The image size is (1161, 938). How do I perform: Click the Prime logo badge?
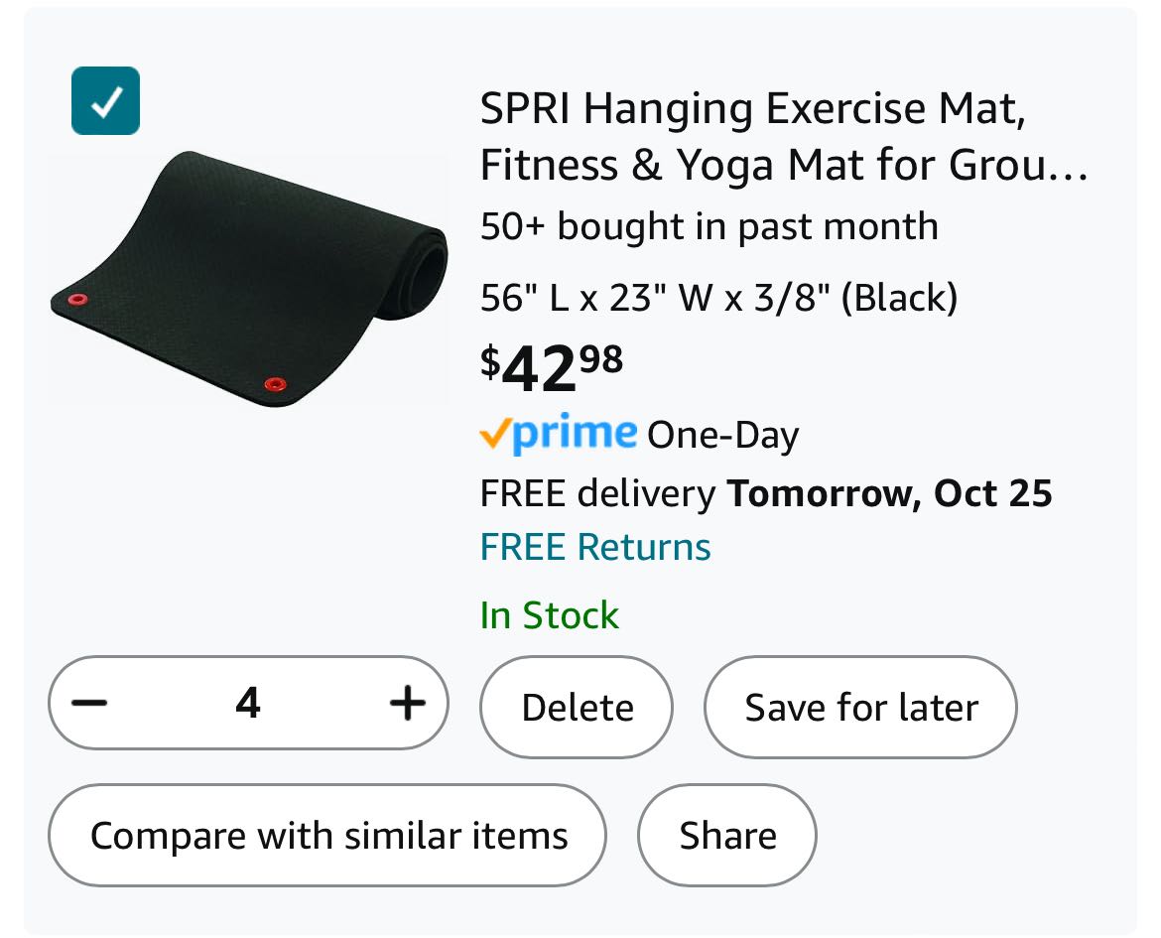coord(559,434)
